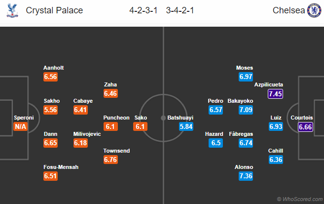324x204 pixels.
Task: Select player name Bakayoko
Action: [241, 101]
